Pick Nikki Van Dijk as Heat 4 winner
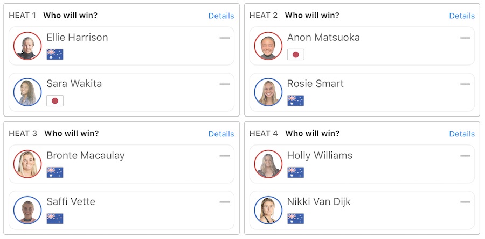Viewport: 485px width, 239px height. pos(362,210)
